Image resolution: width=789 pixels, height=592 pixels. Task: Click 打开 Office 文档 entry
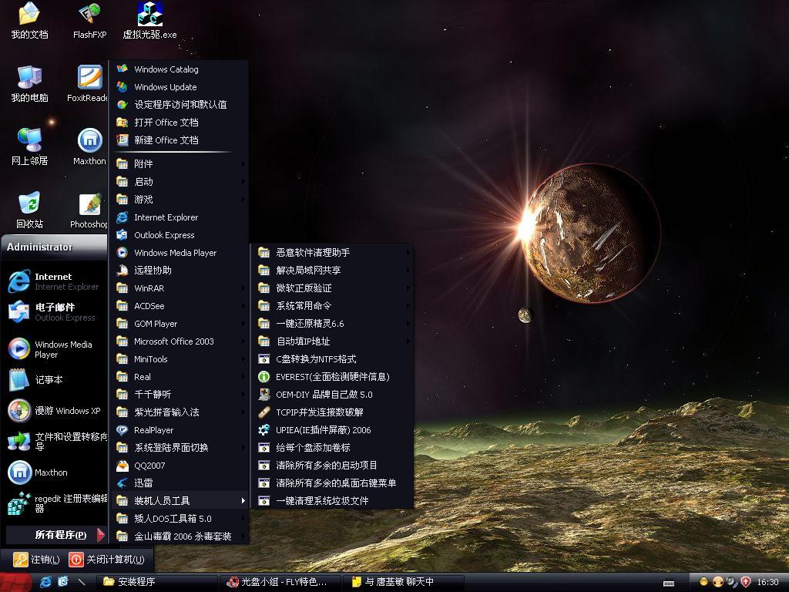[179, 123]
